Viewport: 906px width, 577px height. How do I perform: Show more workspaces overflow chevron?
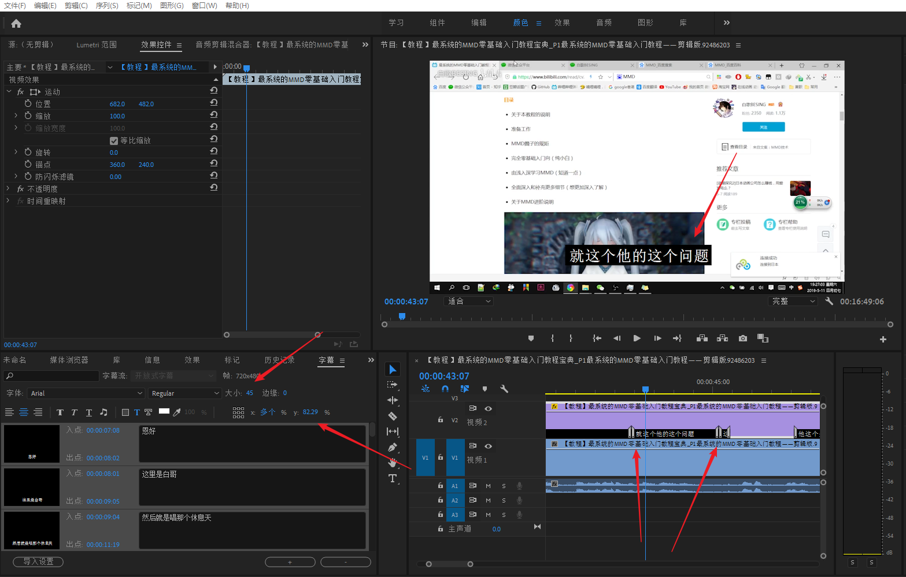tap(727, 23)
